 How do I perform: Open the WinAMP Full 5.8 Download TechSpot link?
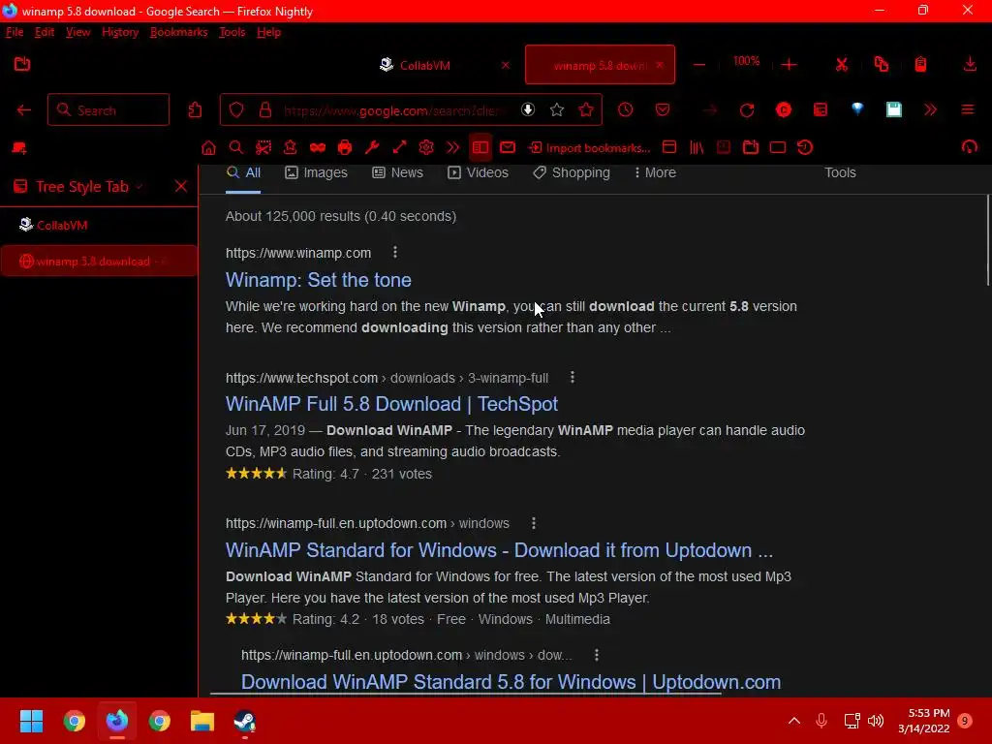(391, 404)
